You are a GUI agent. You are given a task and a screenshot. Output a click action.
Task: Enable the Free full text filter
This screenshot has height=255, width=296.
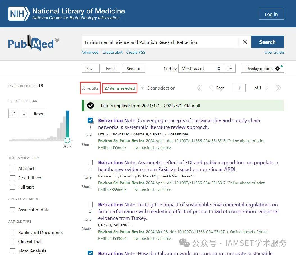(12, 178)
